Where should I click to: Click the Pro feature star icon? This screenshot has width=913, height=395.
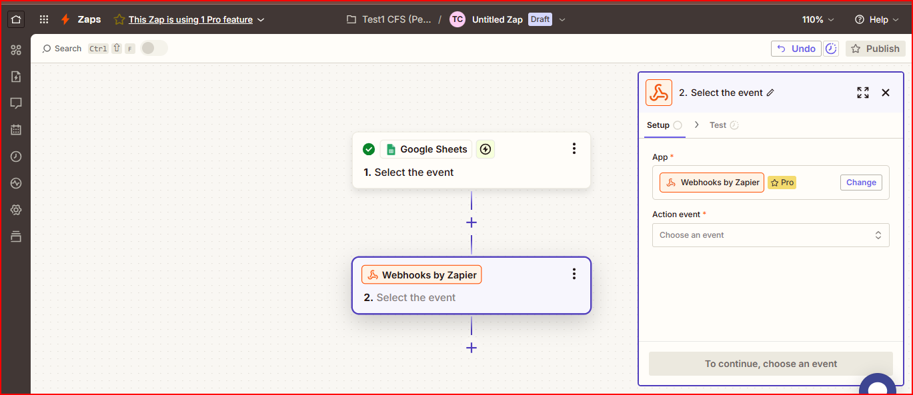(x=119, y=19)
